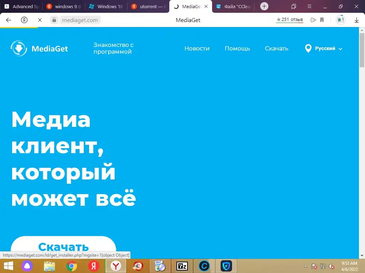This screenshot has height=273, width=365.
Task: Launch Google Chrome from the taskbar
Action: (71, 266)
